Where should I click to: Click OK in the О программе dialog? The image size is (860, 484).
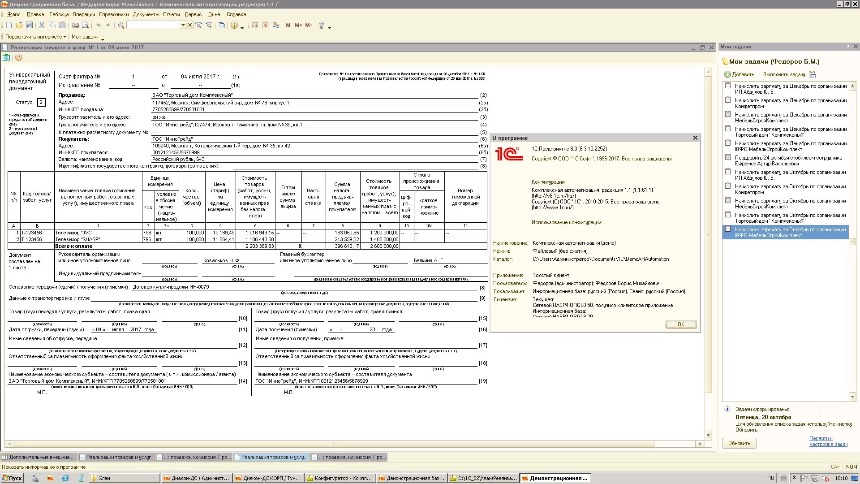click(x=681, y=324)
